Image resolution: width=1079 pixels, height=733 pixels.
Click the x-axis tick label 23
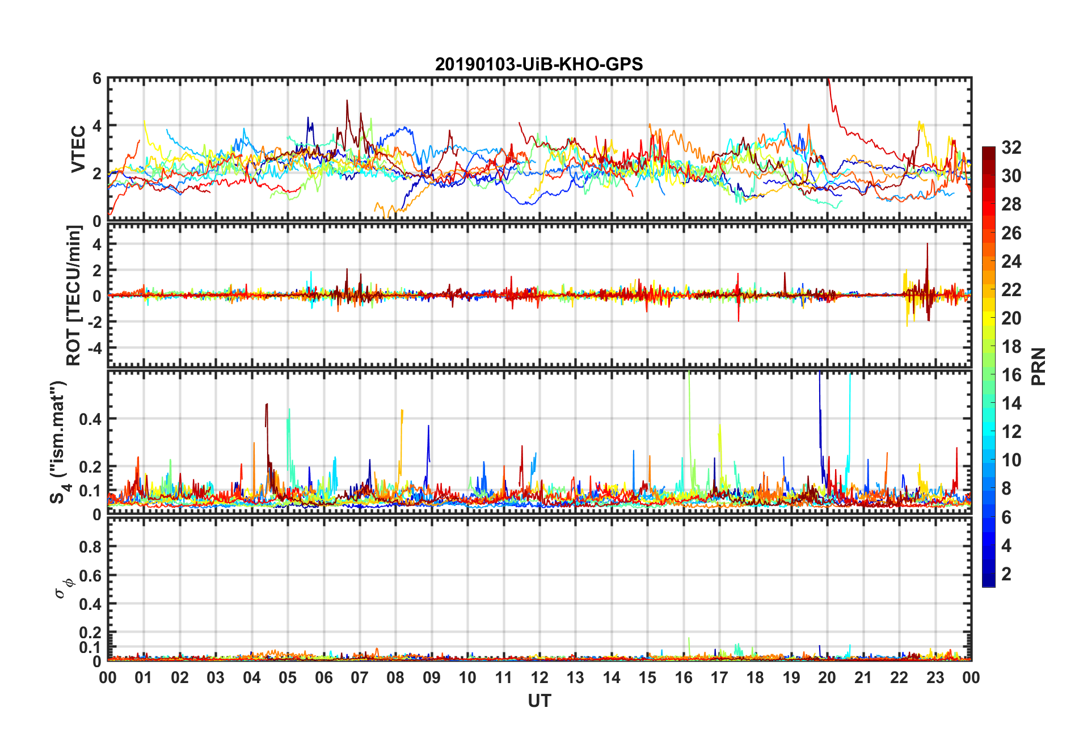pyautogui.click(x=935, y=677)
